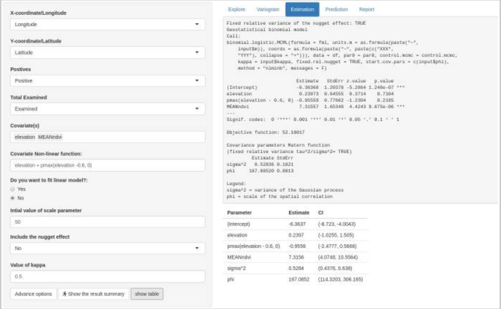Go to the Prediction tab
This screenshot has width=501, height=309.
[336, 10]
